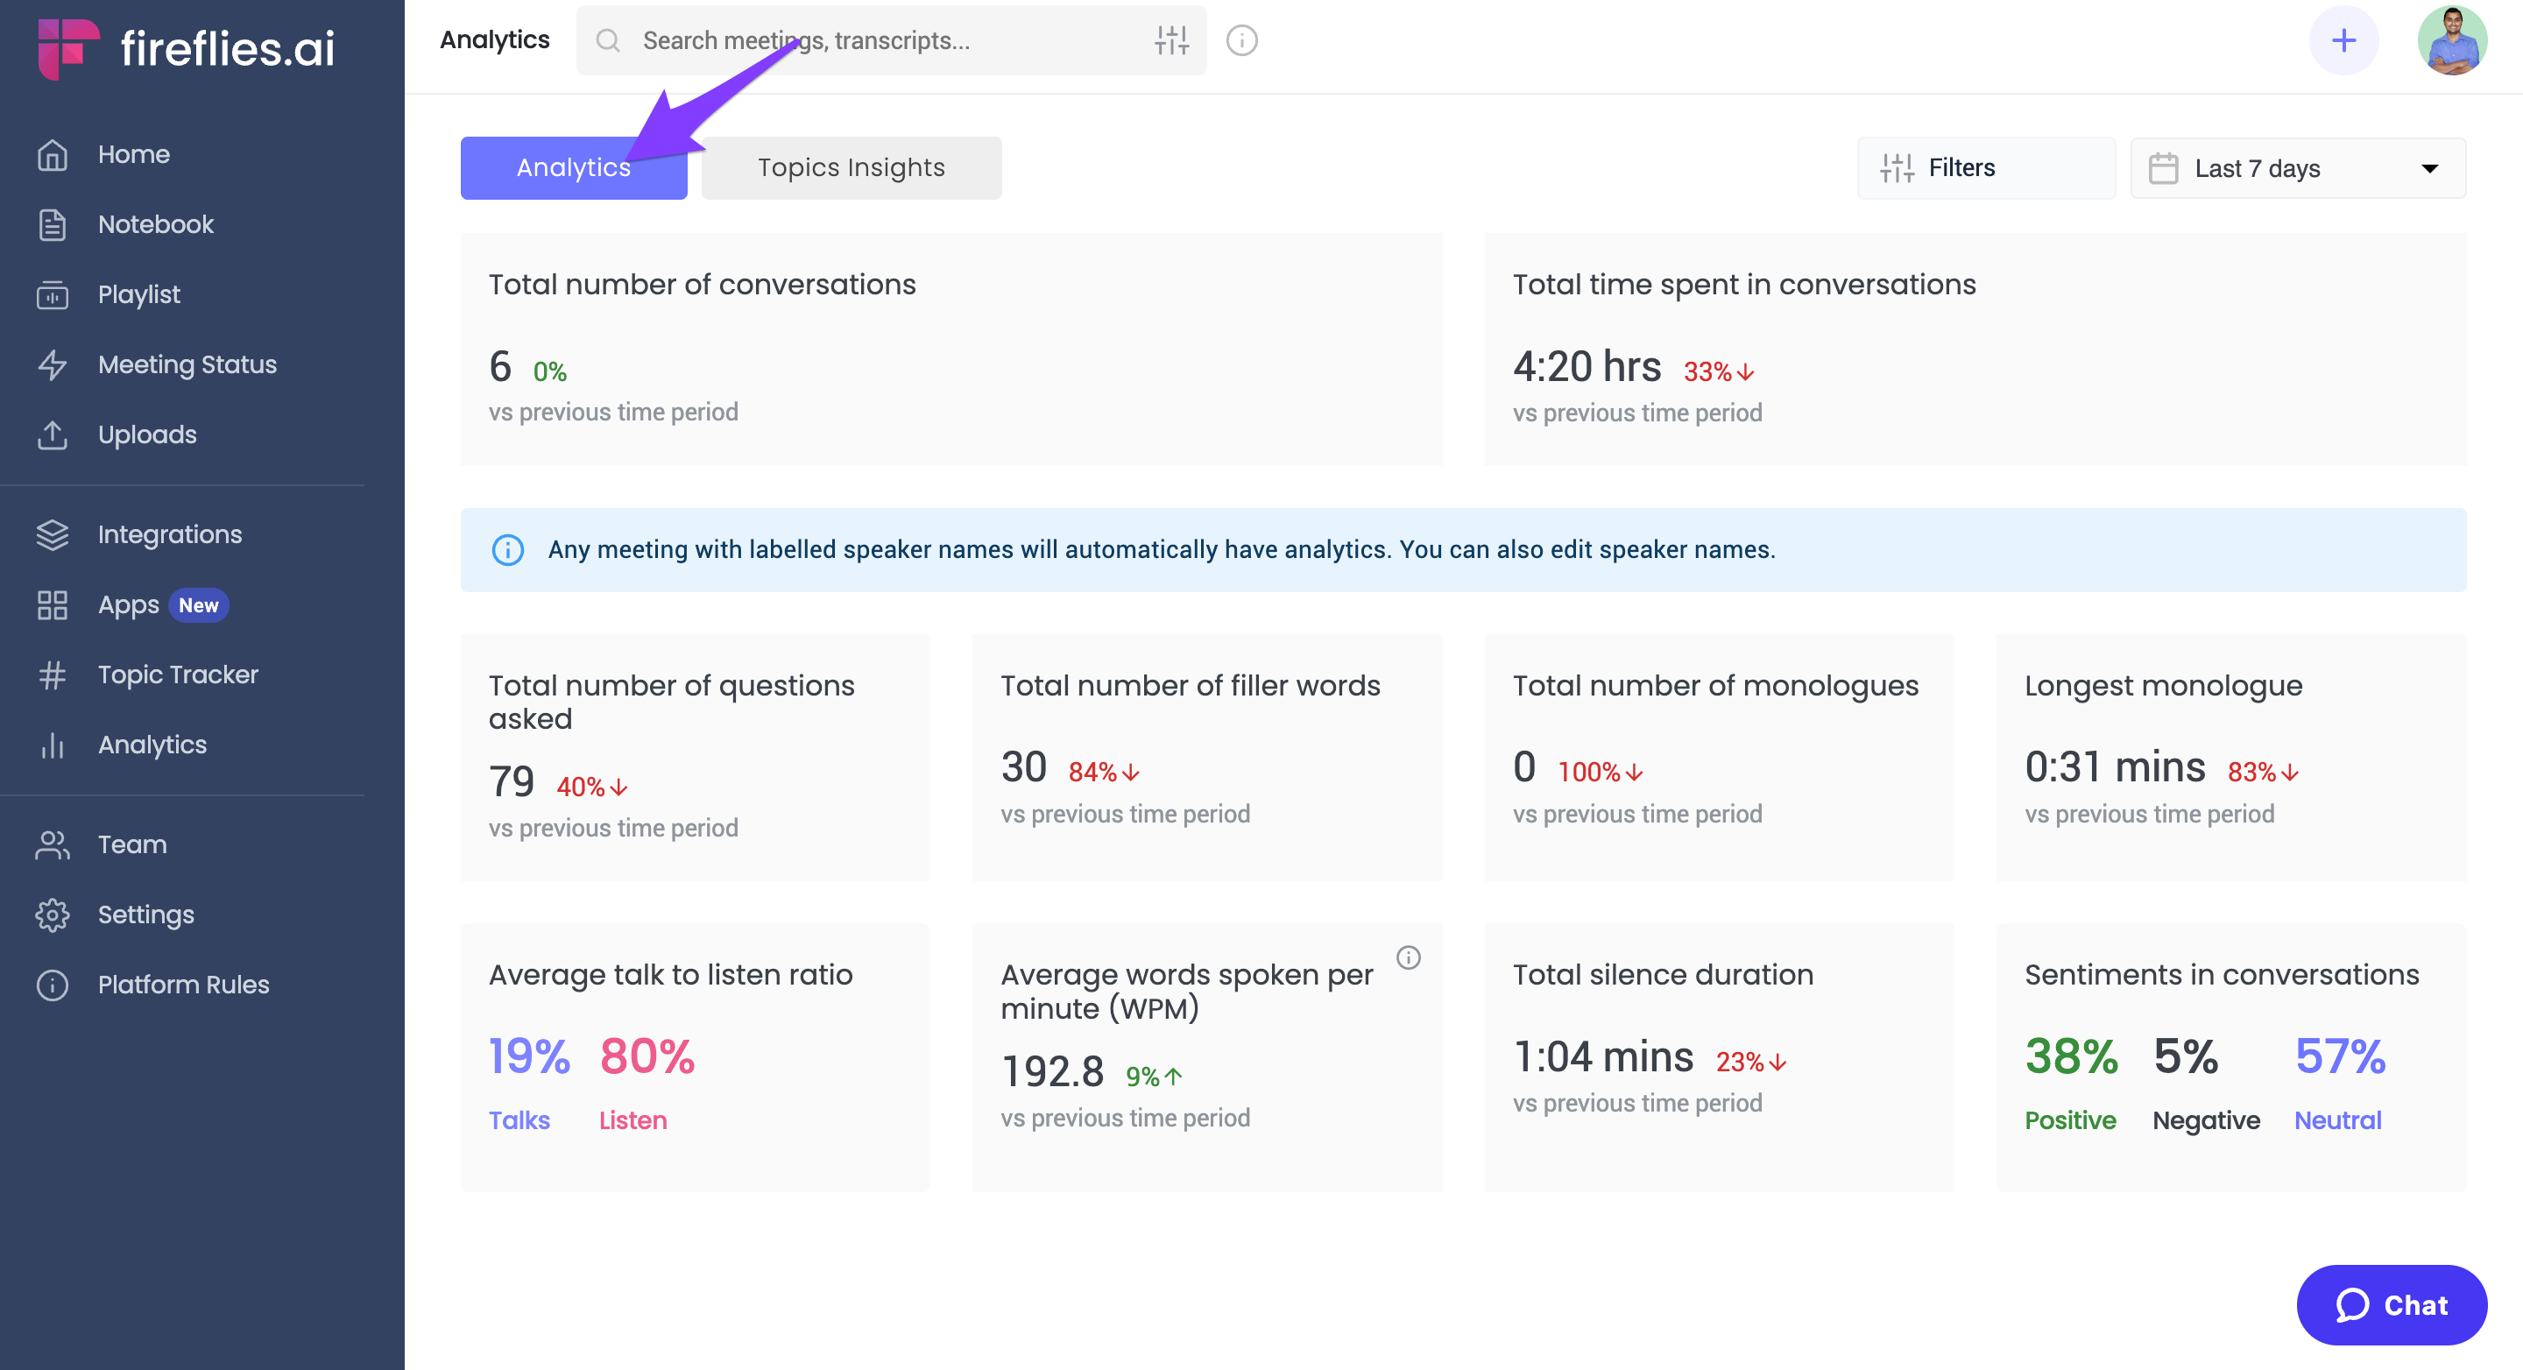Click the date range dropdown arrow
The height and width of the screenshot is (1370, 2523).
point(2430,168)
